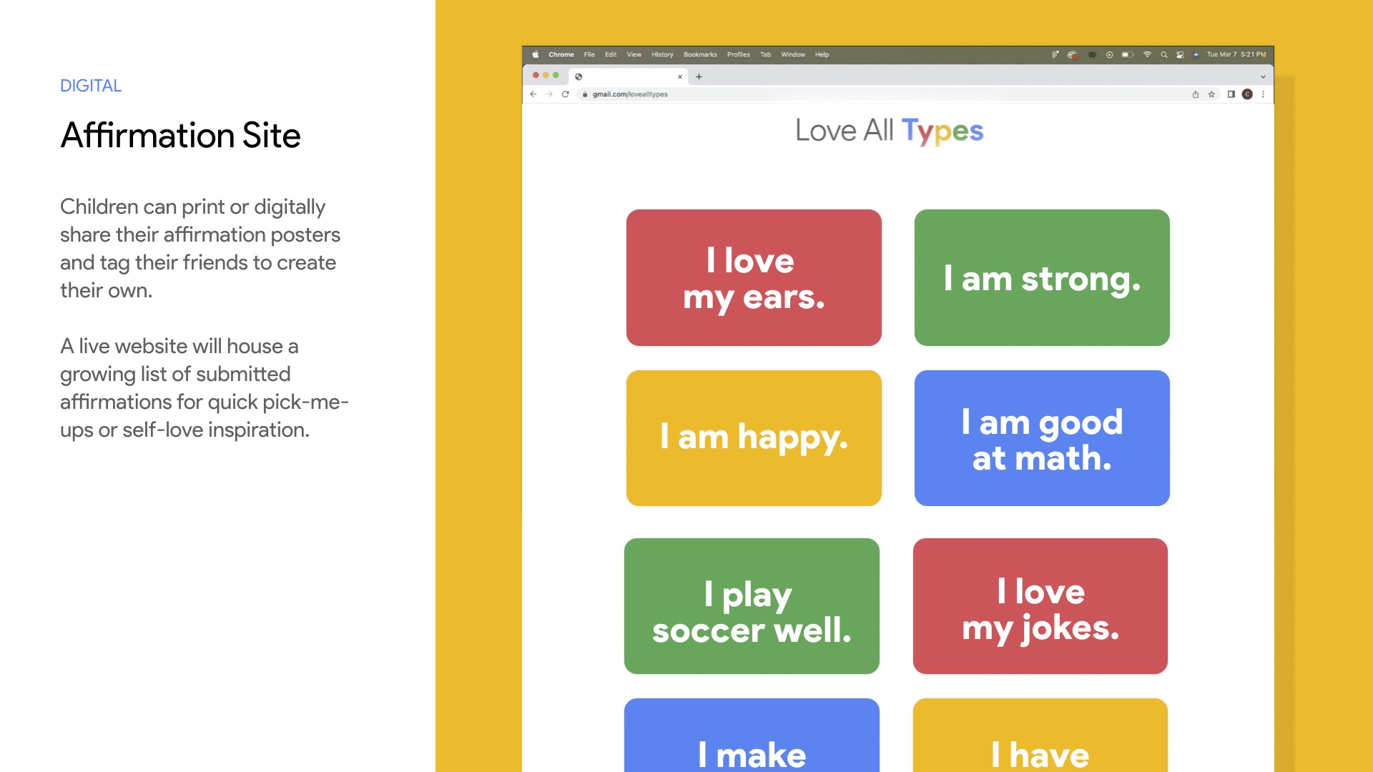Open a new tab with the plus icon
The image size is (1373, 772).
click(x=699, y=76)
